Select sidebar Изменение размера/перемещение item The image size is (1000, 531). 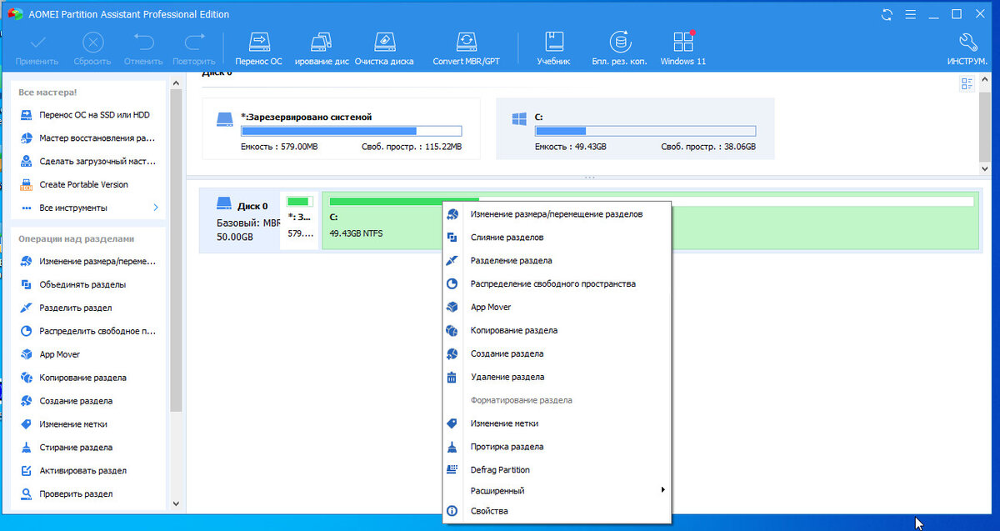89,261
